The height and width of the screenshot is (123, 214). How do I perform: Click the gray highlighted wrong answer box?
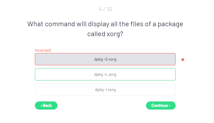click(x=105, y=59)
